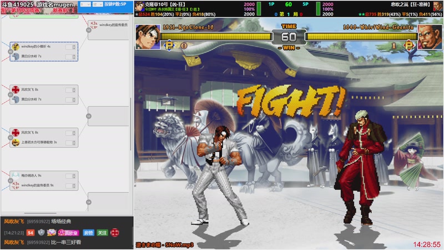The image size is (444, 250).
Task: Click the blue-gray avatar in match 41 for 黑白分水岭
Action: [16, 99]
